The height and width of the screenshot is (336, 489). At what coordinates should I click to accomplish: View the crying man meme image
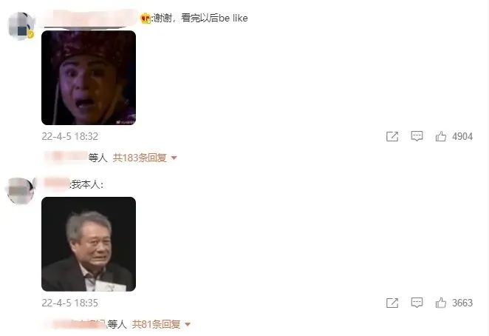click(89, 244)
